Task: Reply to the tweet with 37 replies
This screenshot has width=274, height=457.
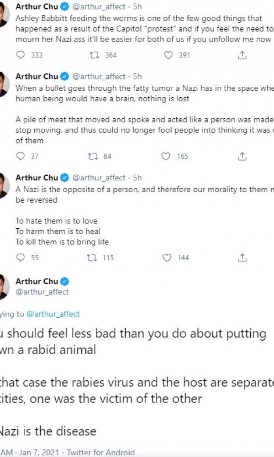Action: [21, 157]
